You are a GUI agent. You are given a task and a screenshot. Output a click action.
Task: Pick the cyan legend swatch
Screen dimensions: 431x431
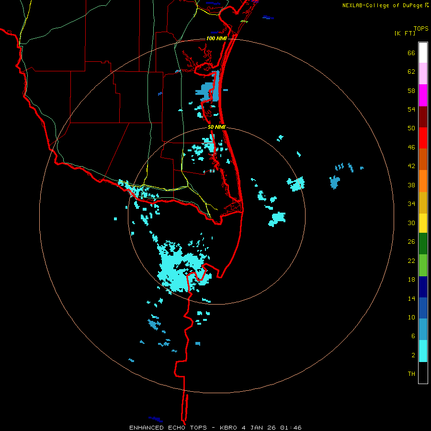(423, 351)
